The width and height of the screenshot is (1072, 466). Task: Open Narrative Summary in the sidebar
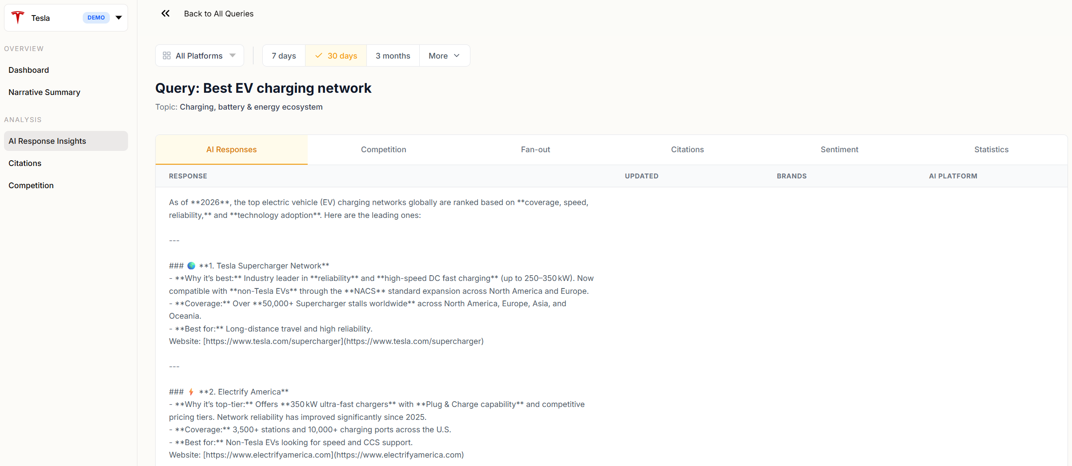(x=44, y=92)
